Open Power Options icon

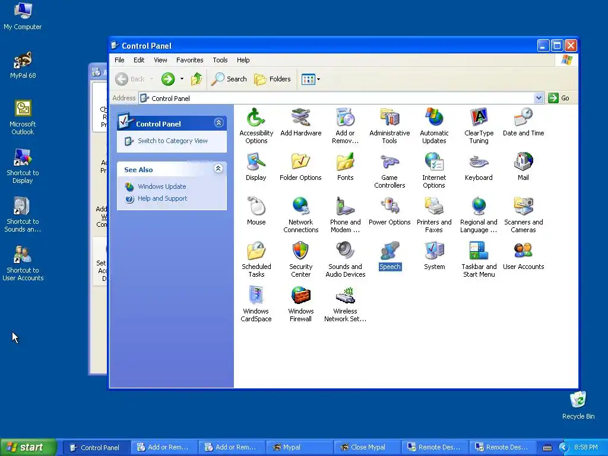click(x=389, y=211)
